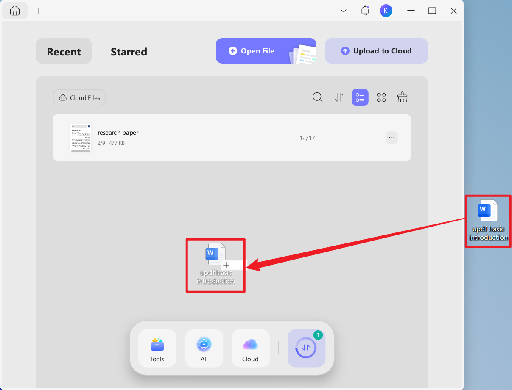512x390 pixels.
Task: Open the notifications bell
Action: point(365,11)
